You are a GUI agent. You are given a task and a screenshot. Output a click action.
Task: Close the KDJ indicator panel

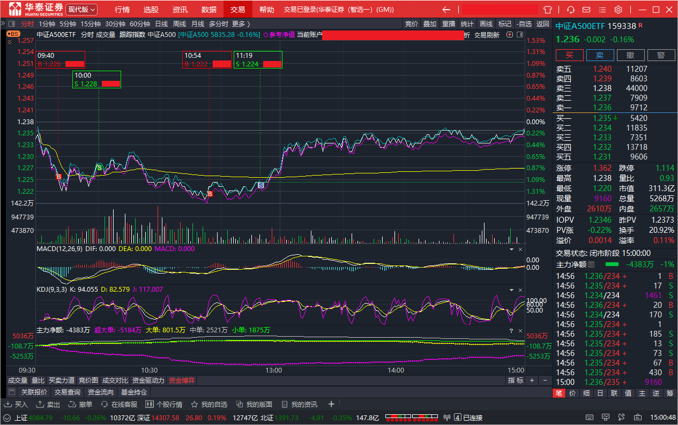click(520, 290)
